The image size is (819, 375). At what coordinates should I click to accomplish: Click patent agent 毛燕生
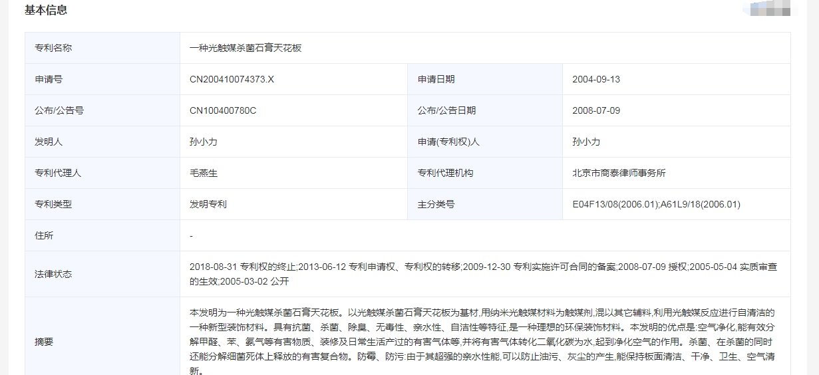coord(204,173)
